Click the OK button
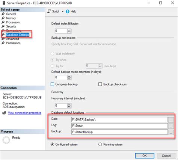Image resolution: width=178 pixels, height=160 pixels. point(145,156)
